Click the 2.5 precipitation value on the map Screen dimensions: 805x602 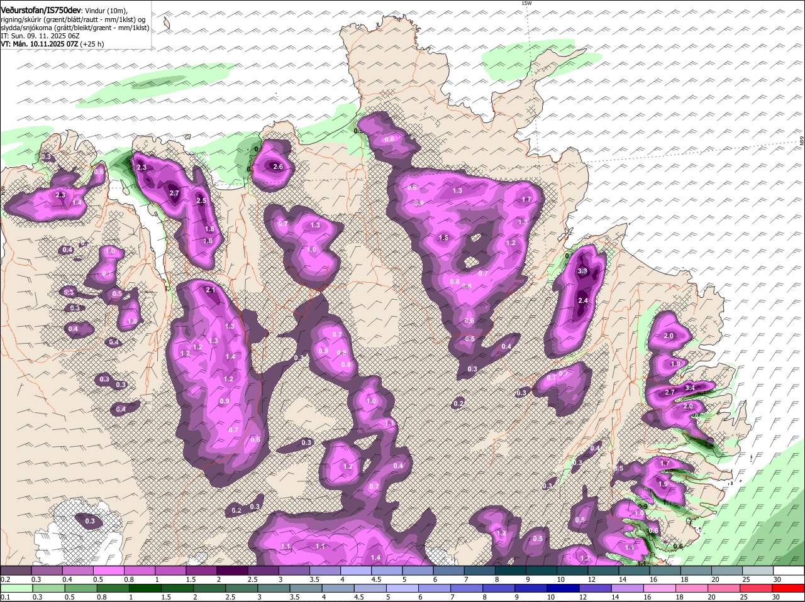pos(201,201)
